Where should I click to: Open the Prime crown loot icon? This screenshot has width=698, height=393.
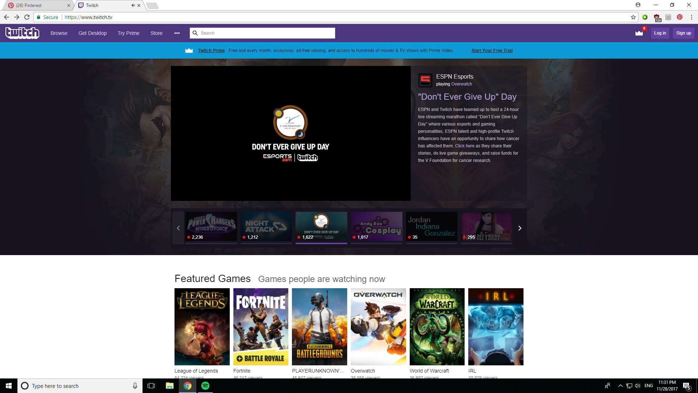point(639,33)
